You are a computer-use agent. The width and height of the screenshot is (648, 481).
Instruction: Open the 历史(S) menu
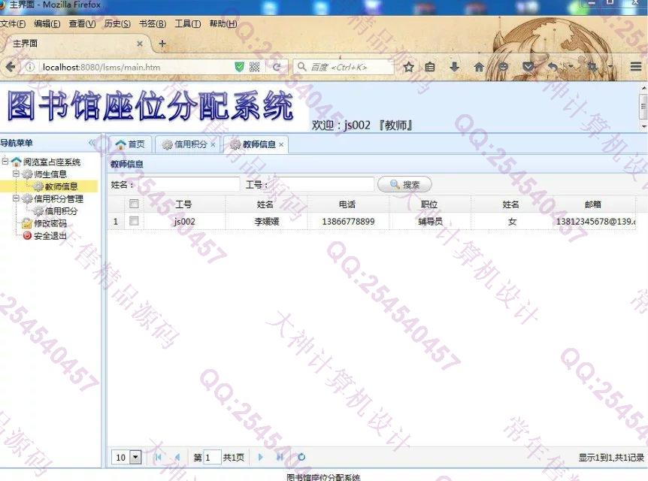[x=117, y=23]
